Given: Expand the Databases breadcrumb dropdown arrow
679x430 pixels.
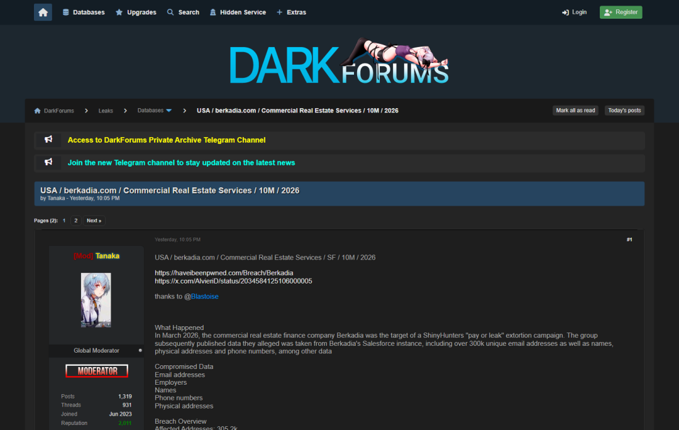Looking at the screenshot, I should coord(169,111).
